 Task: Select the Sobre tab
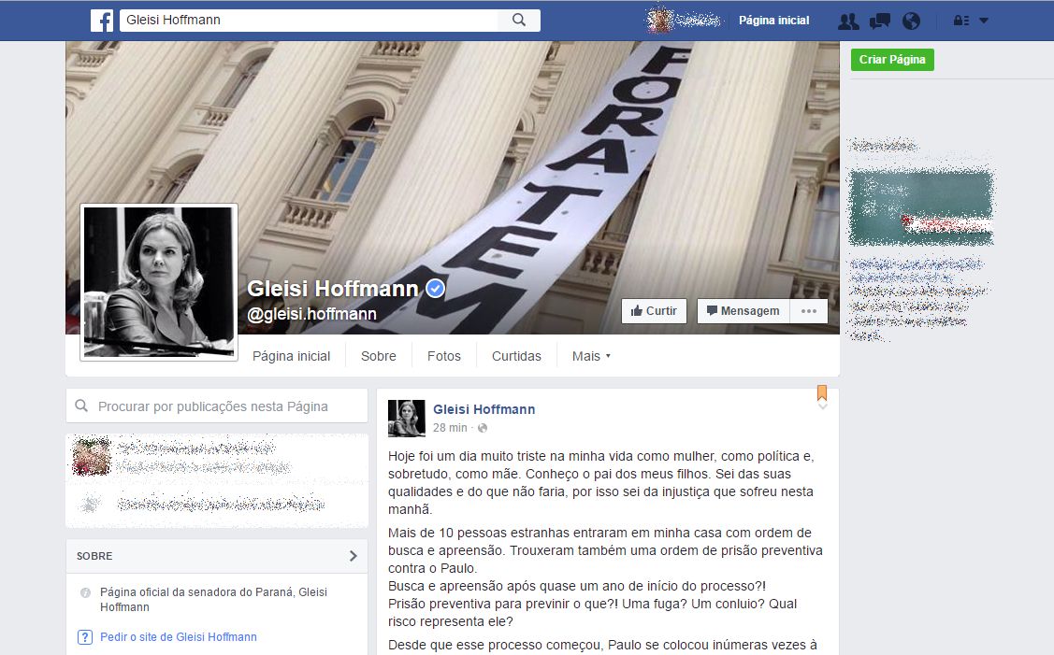point(378,356)
